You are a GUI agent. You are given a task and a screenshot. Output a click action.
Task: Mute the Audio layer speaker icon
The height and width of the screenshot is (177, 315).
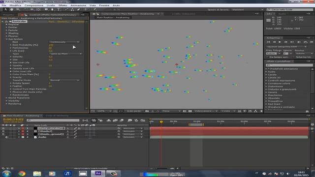[x=6, y=137]
